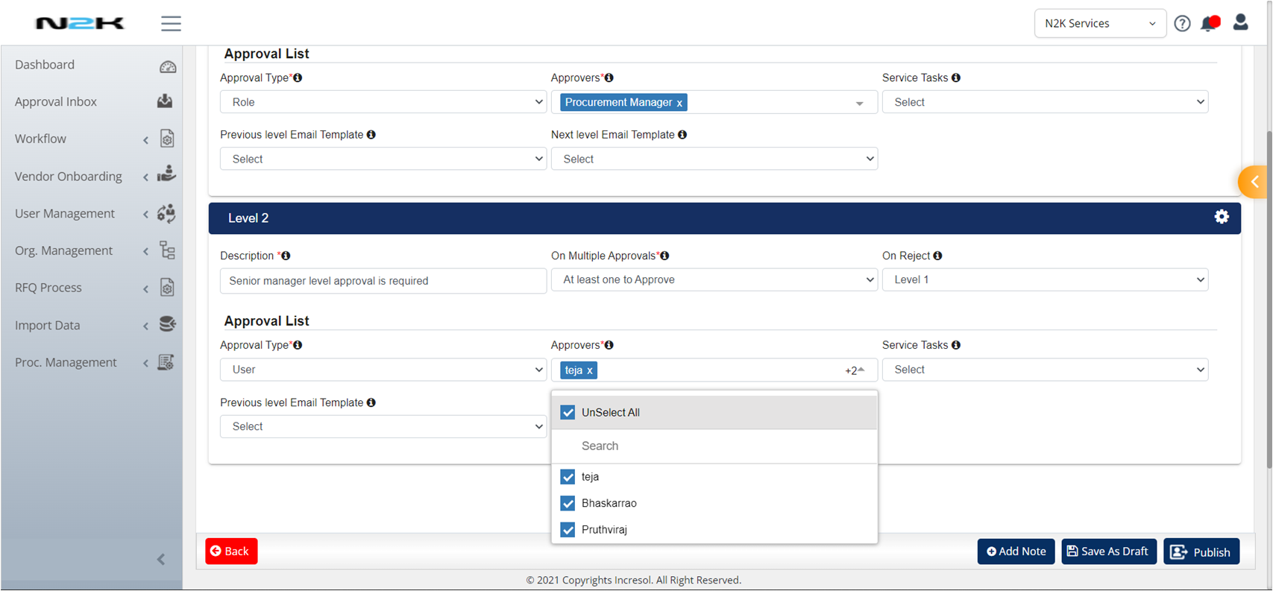Click the Approval Inbox tray icon
Screen dimensions: 1273x591
pos(166,101)
